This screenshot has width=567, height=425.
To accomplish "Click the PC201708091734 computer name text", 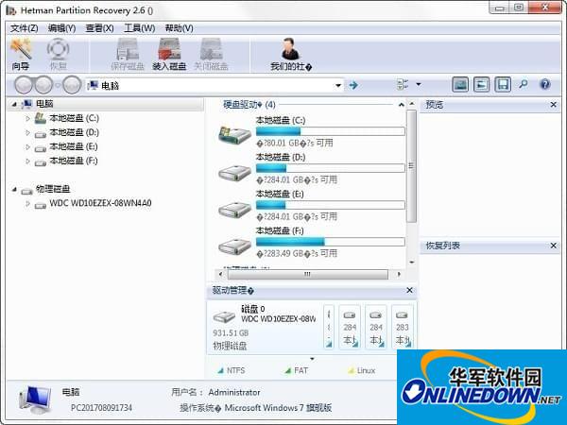I will tap(102, 408).
